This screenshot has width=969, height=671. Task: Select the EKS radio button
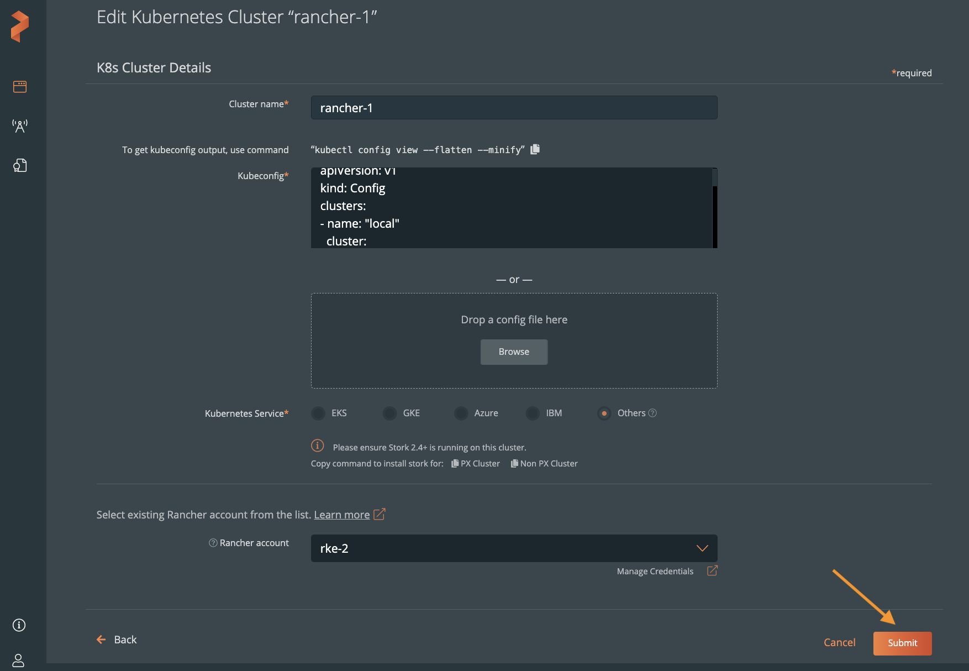318,413
